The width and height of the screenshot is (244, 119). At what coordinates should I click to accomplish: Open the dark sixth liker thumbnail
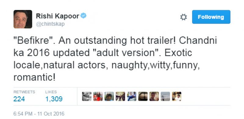[x=143, y=96]
